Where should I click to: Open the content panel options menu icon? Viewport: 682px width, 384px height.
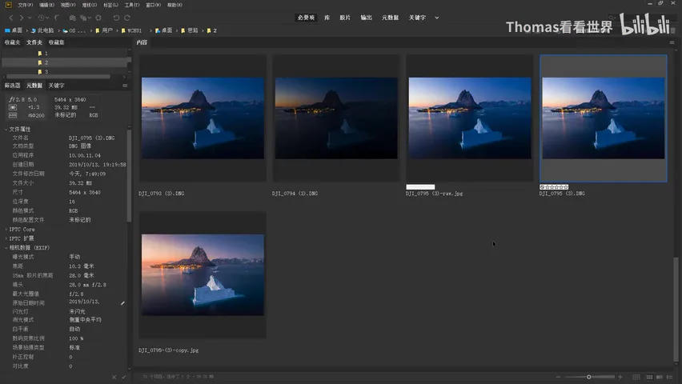click(672, 42)
